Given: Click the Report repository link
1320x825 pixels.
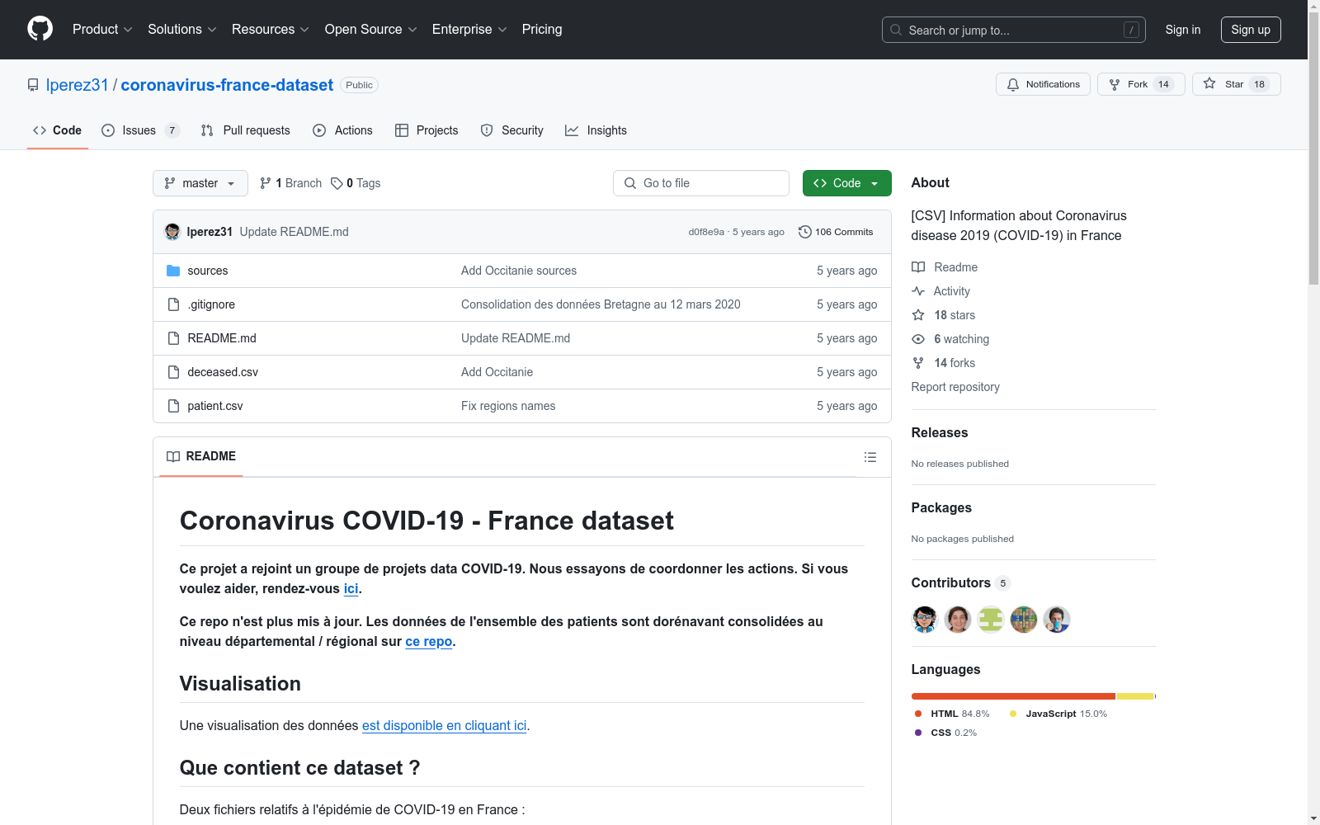Looking at the screenshot, I should (955, 387).
